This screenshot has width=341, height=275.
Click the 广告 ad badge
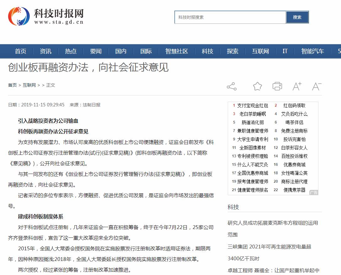314,193
